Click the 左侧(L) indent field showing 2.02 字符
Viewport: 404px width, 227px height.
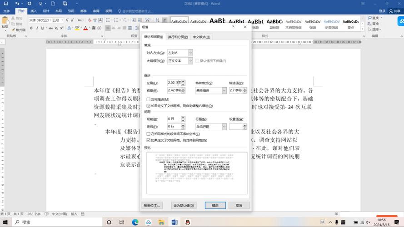coord(175,83)
